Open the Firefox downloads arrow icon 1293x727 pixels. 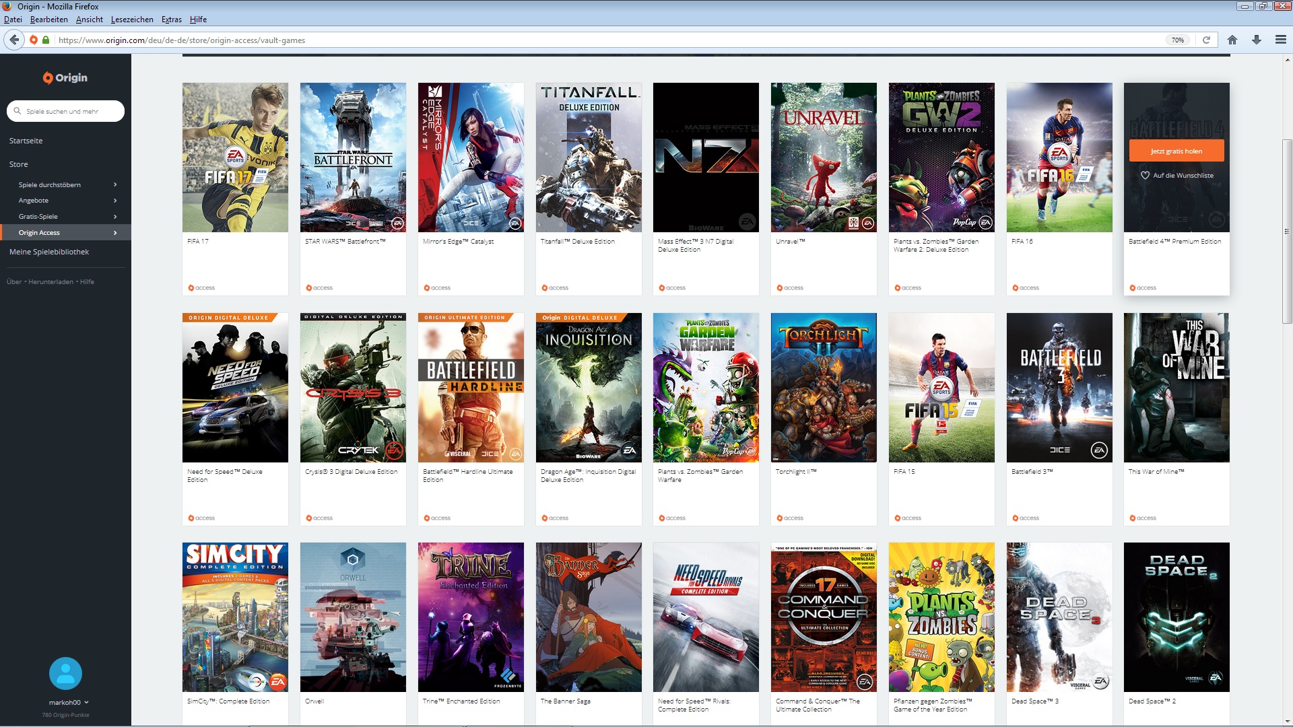1257,40
